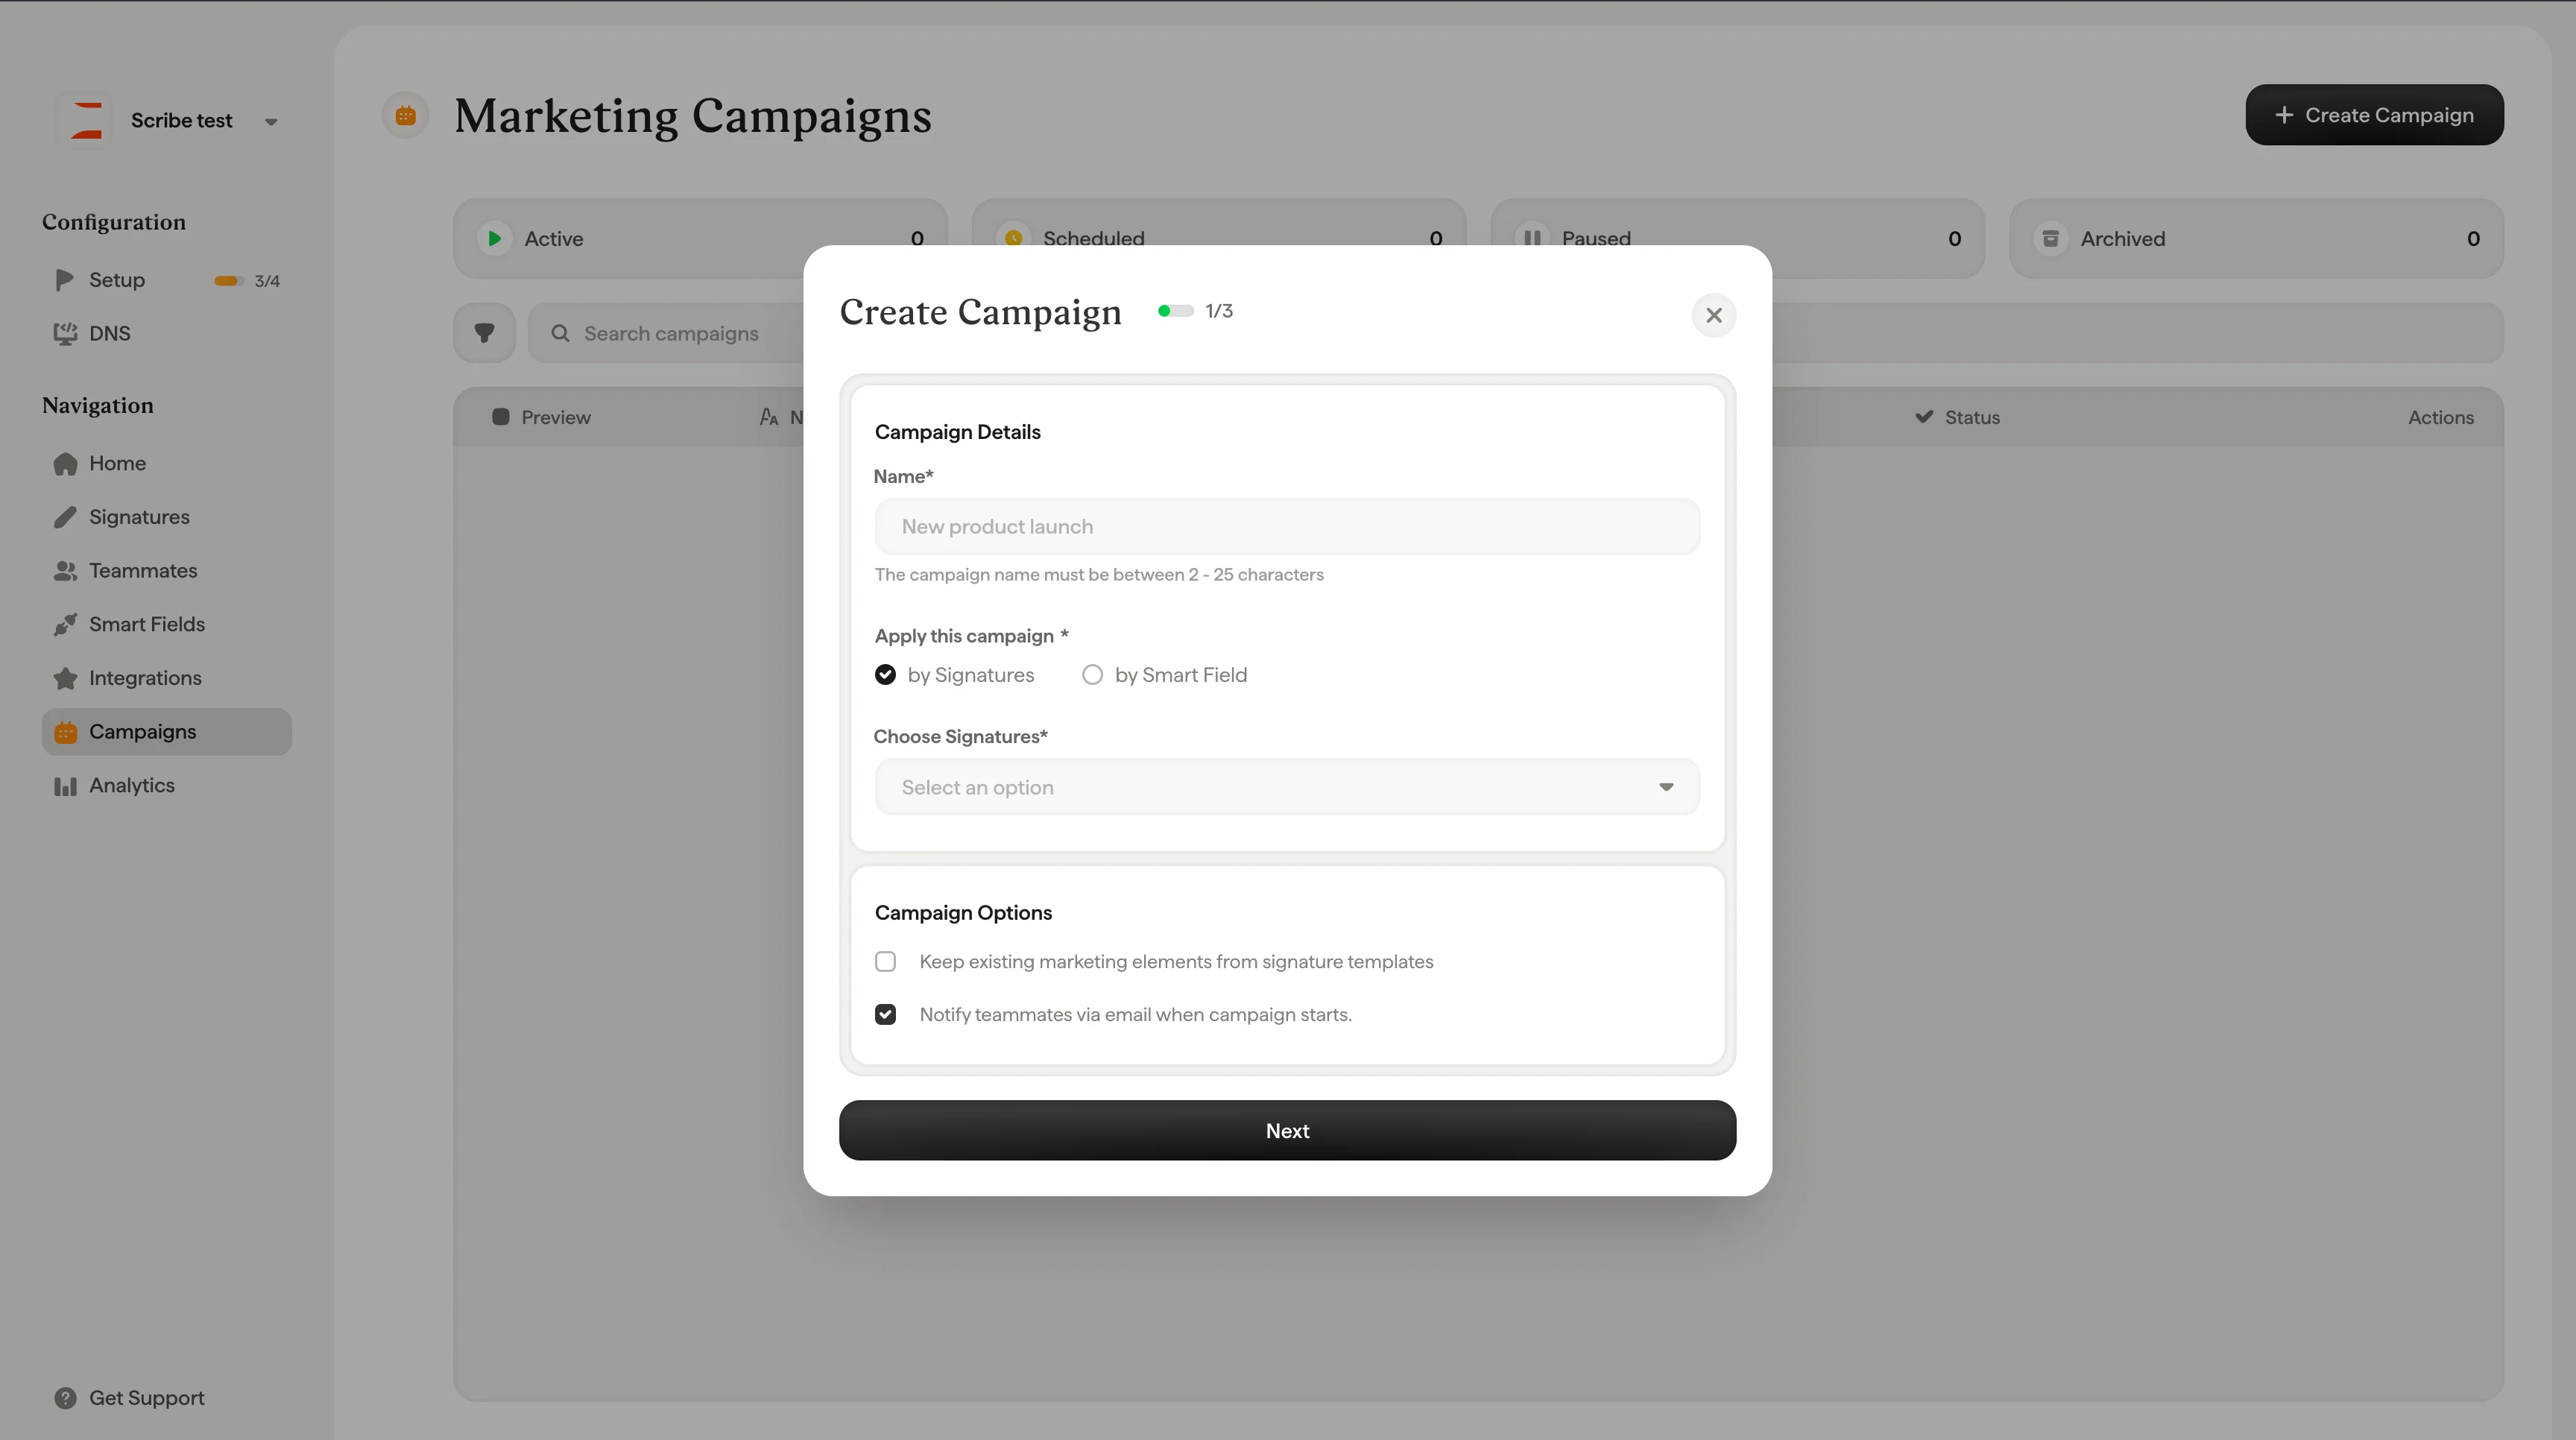2576x1440 pixels.
Task: Click the Active campaigns filter card
Action: [x=700, y=238]
